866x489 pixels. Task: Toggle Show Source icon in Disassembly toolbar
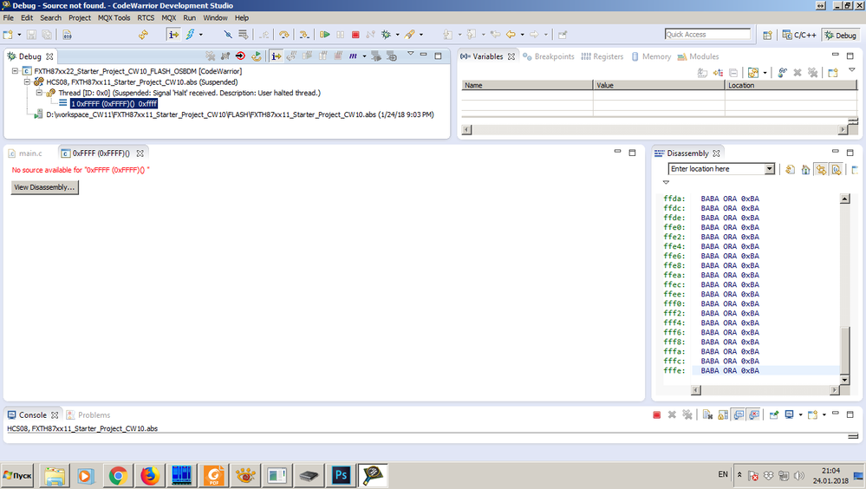point(837,169)
